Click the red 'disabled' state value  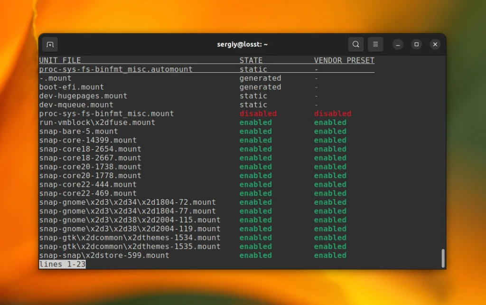tap(258, 114)
